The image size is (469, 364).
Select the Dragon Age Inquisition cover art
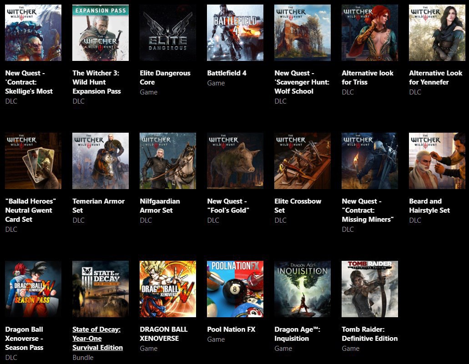[x=303, y=289]
